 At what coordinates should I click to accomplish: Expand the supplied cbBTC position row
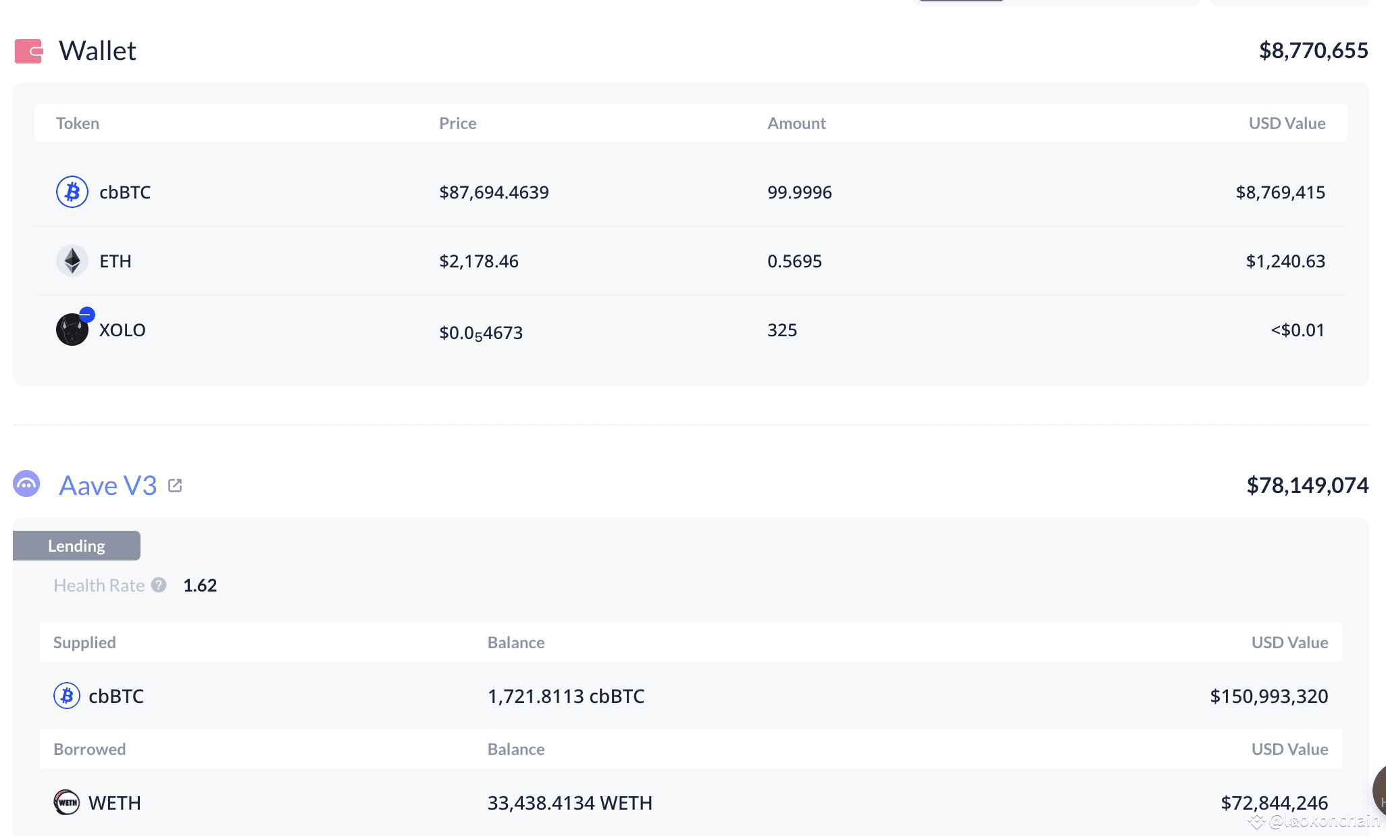click(675, 696)
